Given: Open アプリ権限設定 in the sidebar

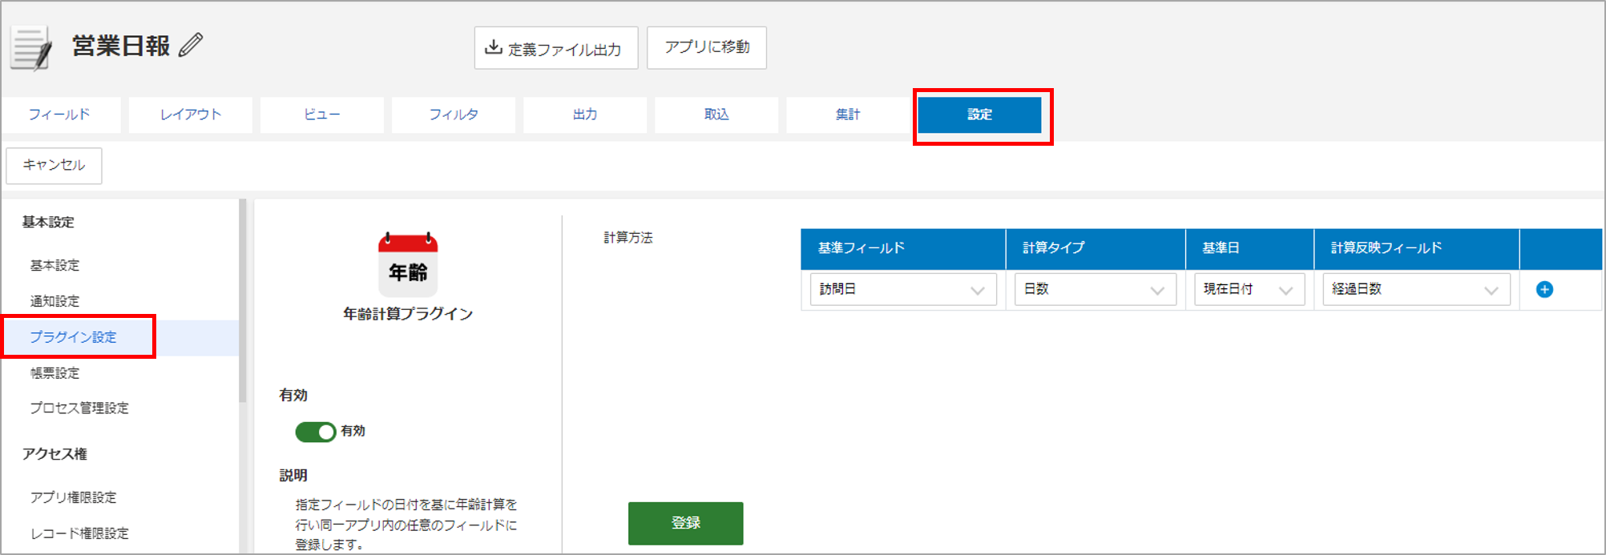Looking at the screenshot, I should tap(74, 497).
